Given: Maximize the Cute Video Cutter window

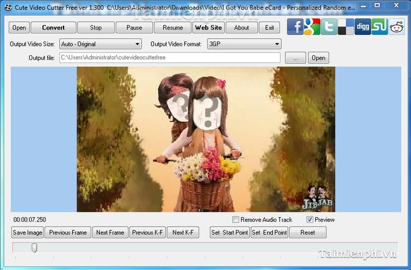Looking at the screenshot, I should pos(377,5).
